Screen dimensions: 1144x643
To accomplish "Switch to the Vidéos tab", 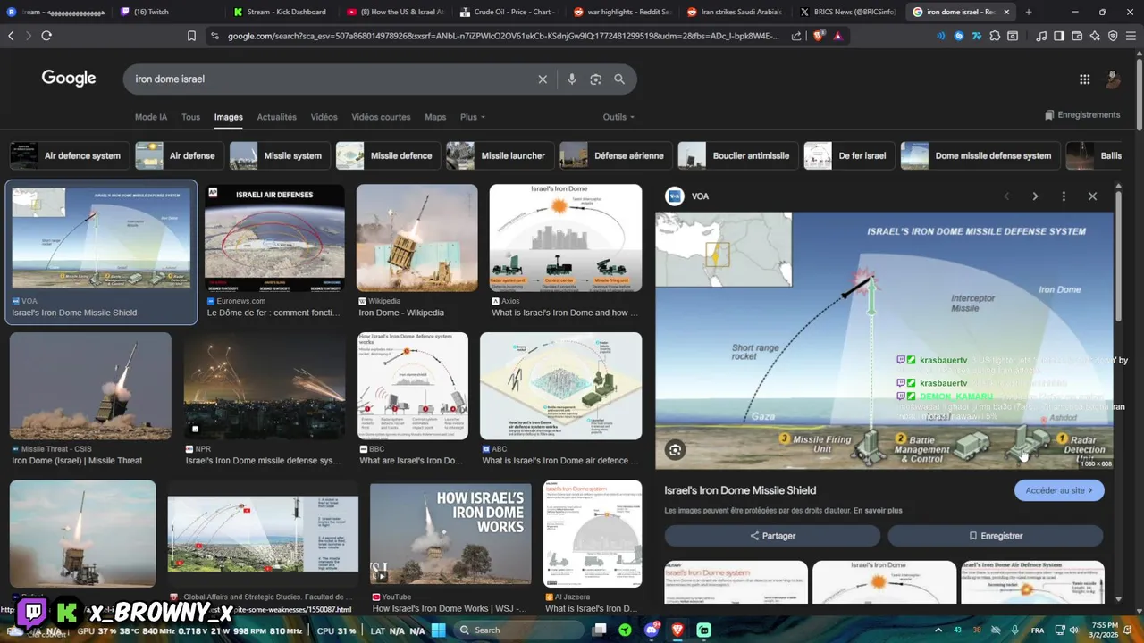I will click(324, 117).
